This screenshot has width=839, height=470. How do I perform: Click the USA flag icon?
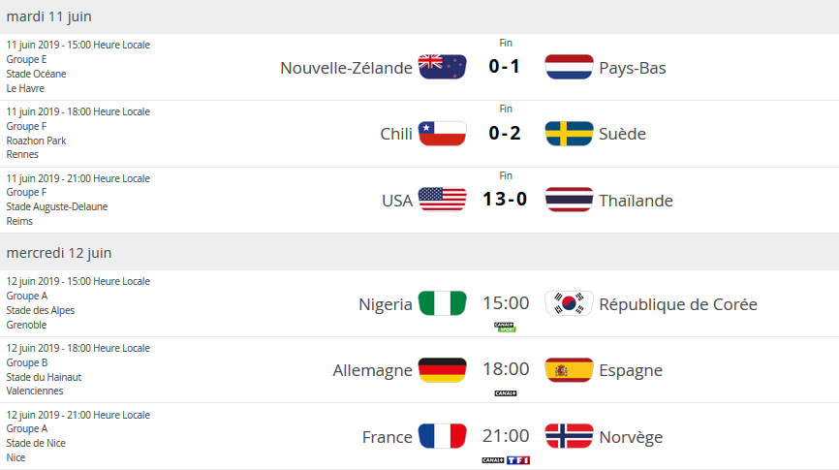pyautogui.click(x=442, y=201)
